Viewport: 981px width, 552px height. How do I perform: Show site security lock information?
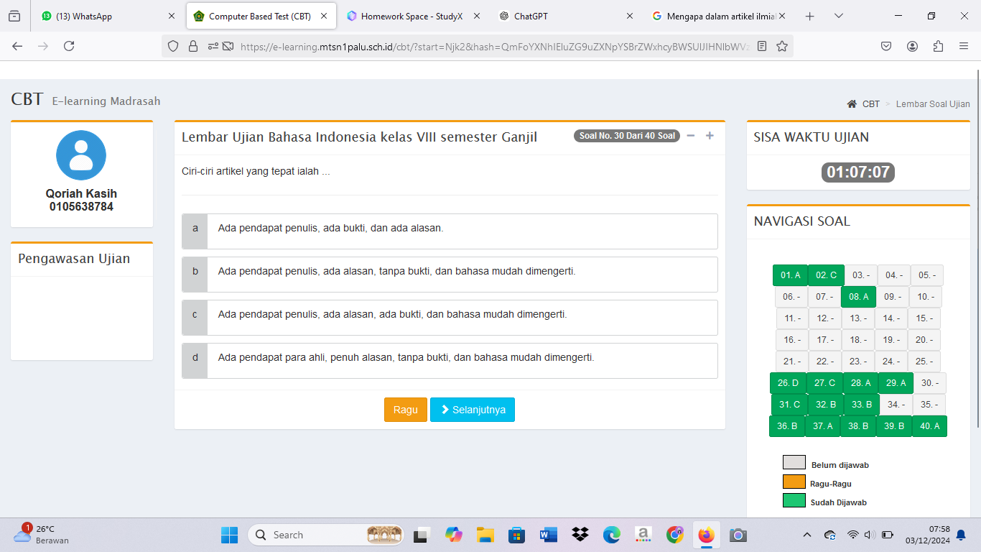(192, 46)
